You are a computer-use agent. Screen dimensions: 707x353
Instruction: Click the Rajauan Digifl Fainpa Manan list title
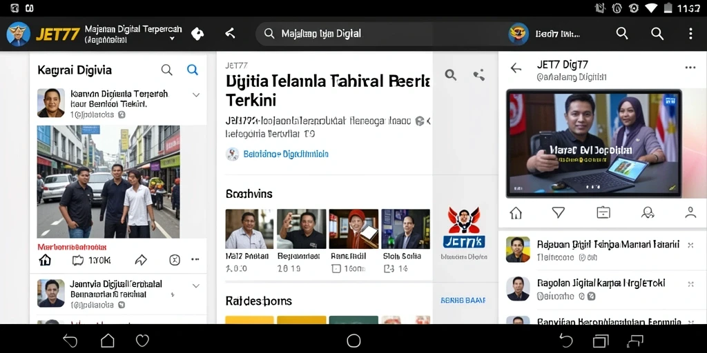click(x=608, y=245)
